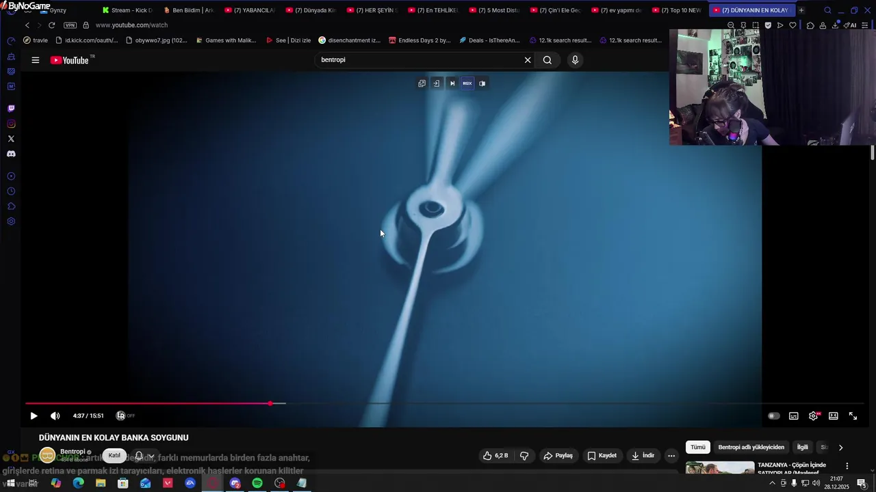Open the 'Deals - IsThereAn...' bookmark
This screenshot has height=492, width=876.
[489, 40]
